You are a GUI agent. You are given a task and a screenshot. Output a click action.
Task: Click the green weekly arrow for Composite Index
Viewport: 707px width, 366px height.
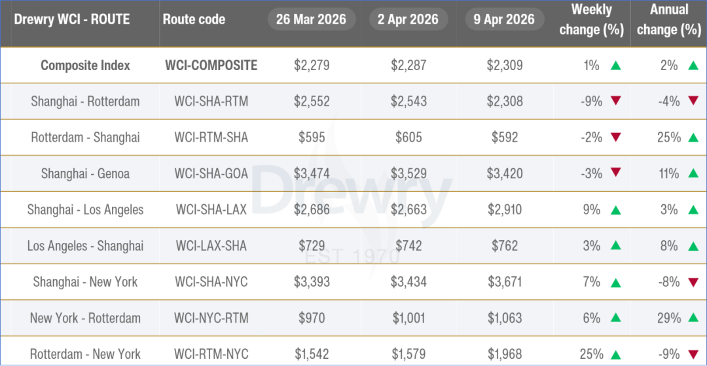pos(615,65)
